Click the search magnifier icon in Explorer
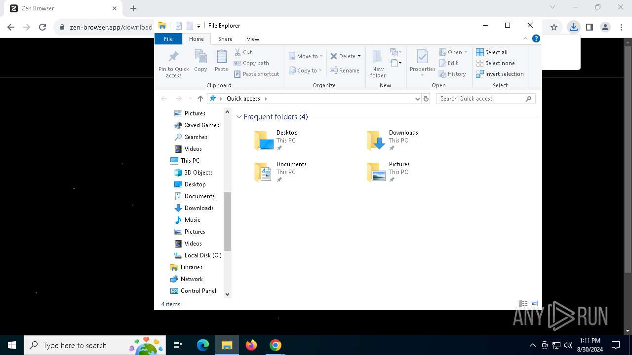The image size is (632, 355). (x=528, y=99)
